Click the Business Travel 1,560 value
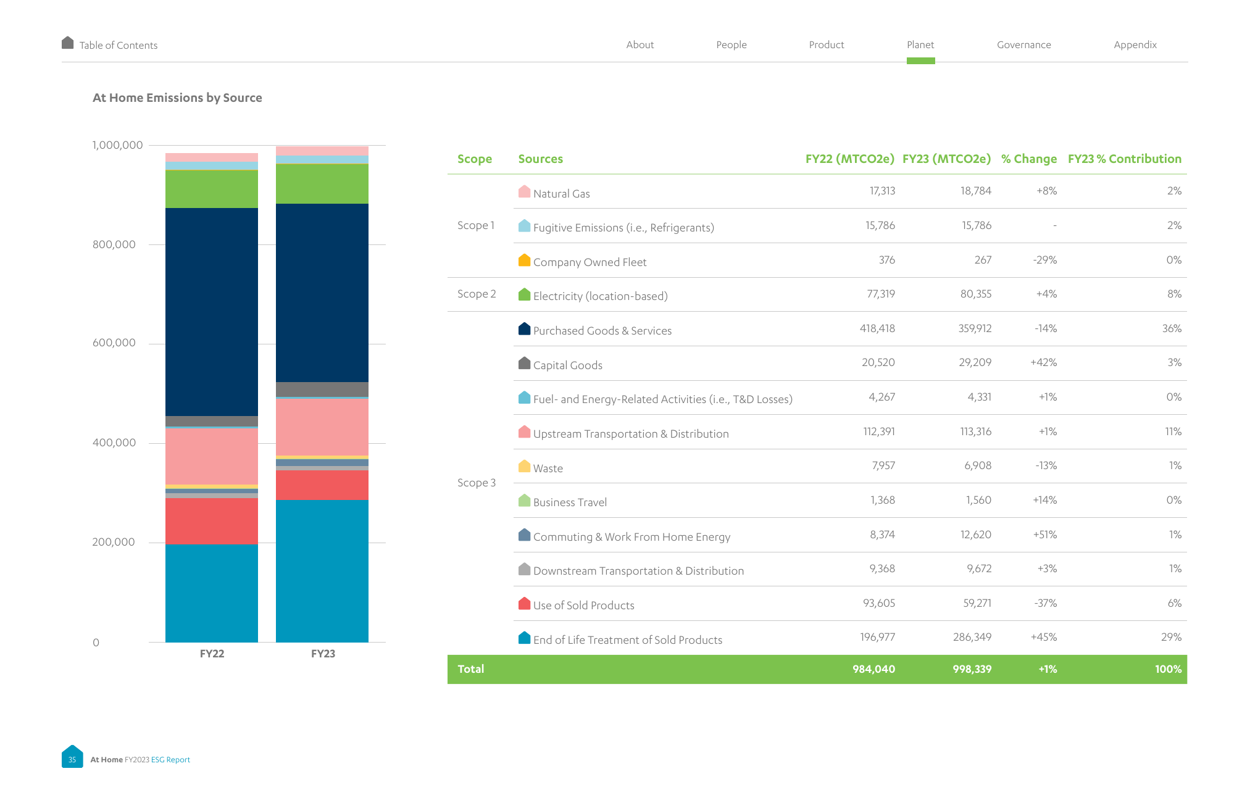 [978, 500]
